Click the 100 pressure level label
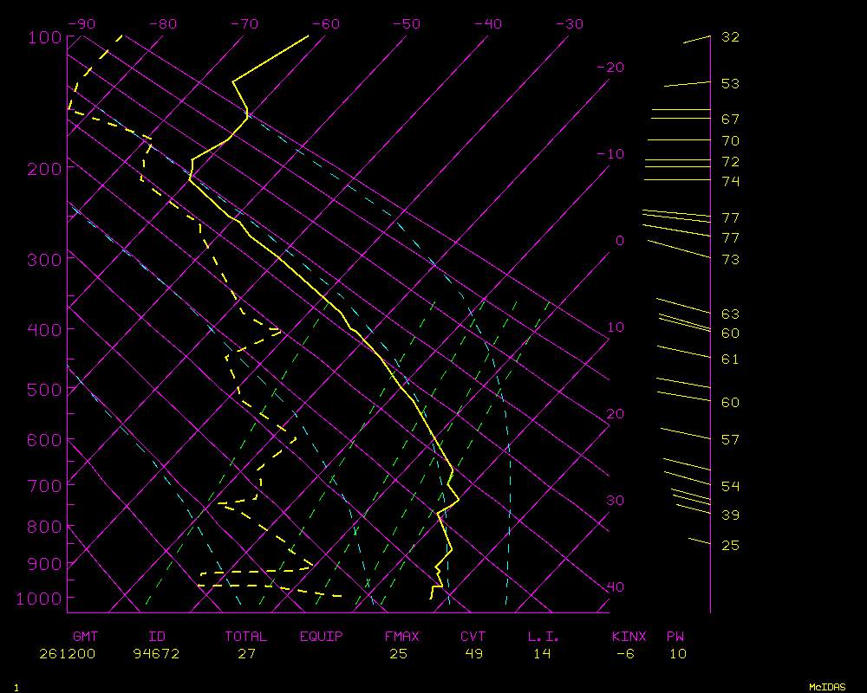 [44, 38]
